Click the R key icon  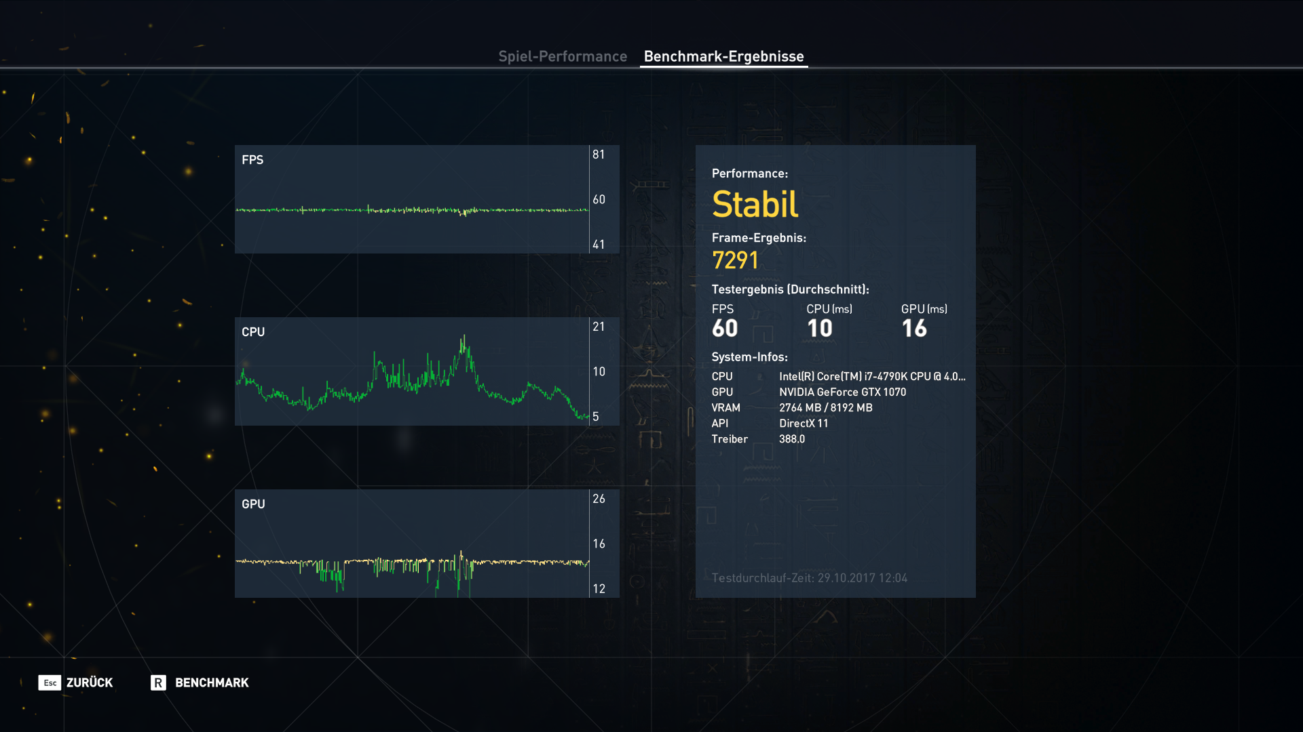158,683
